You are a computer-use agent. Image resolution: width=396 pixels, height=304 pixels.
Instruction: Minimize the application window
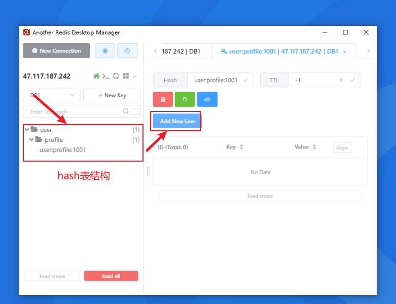tap(325, 32)
